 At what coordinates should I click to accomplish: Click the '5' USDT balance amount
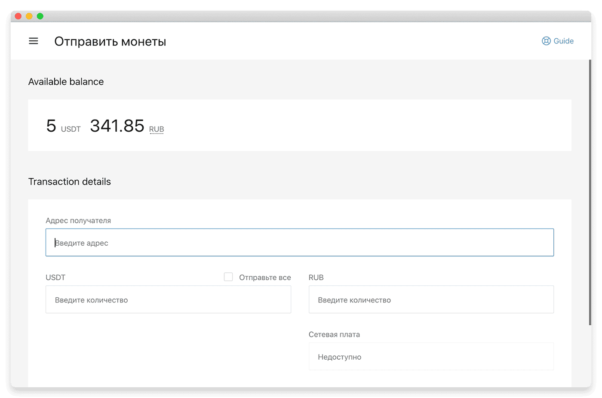[51, 126]
